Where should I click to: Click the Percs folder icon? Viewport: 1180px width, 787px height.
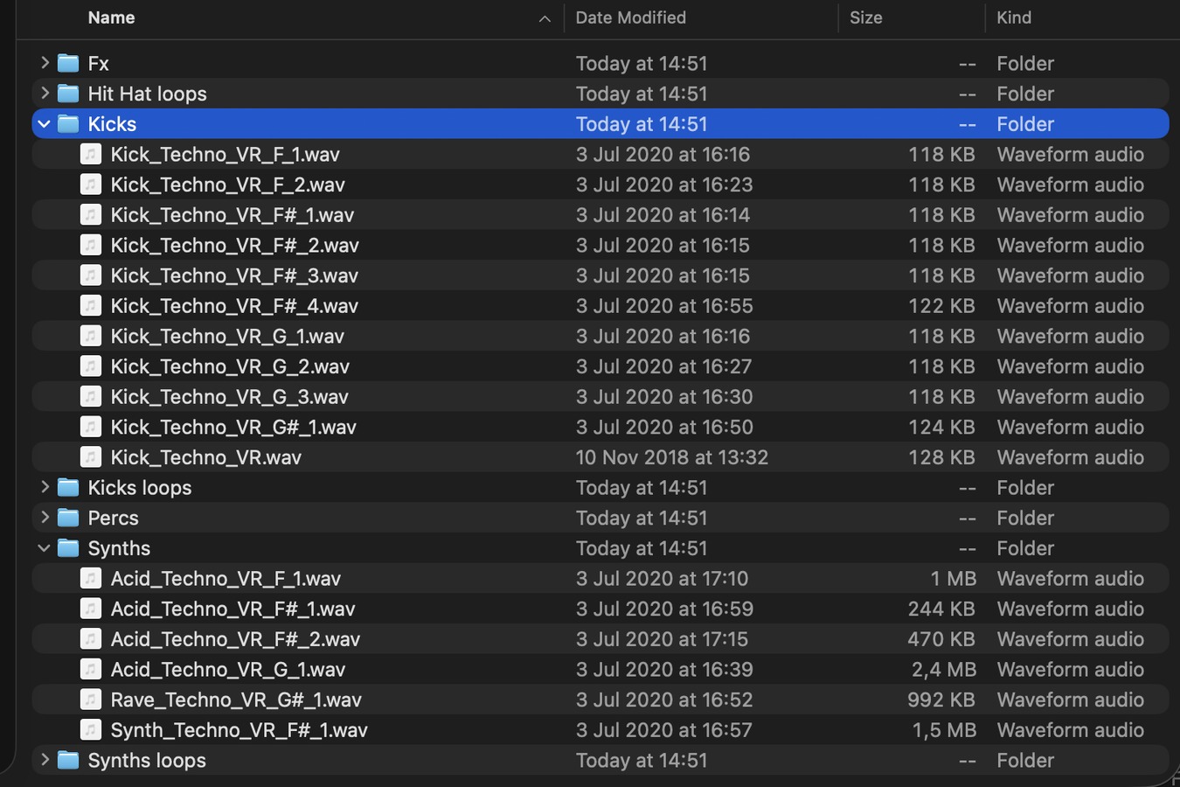(68, 518)
